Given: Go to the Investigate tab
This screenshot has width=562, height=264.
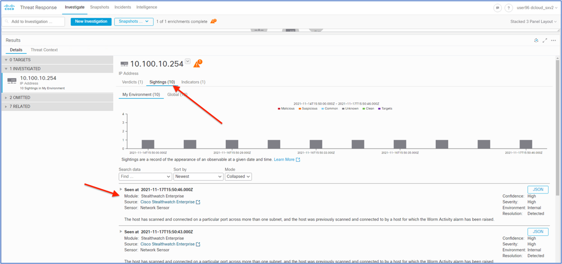Looking at the screenshot, I should click(75, 7).
